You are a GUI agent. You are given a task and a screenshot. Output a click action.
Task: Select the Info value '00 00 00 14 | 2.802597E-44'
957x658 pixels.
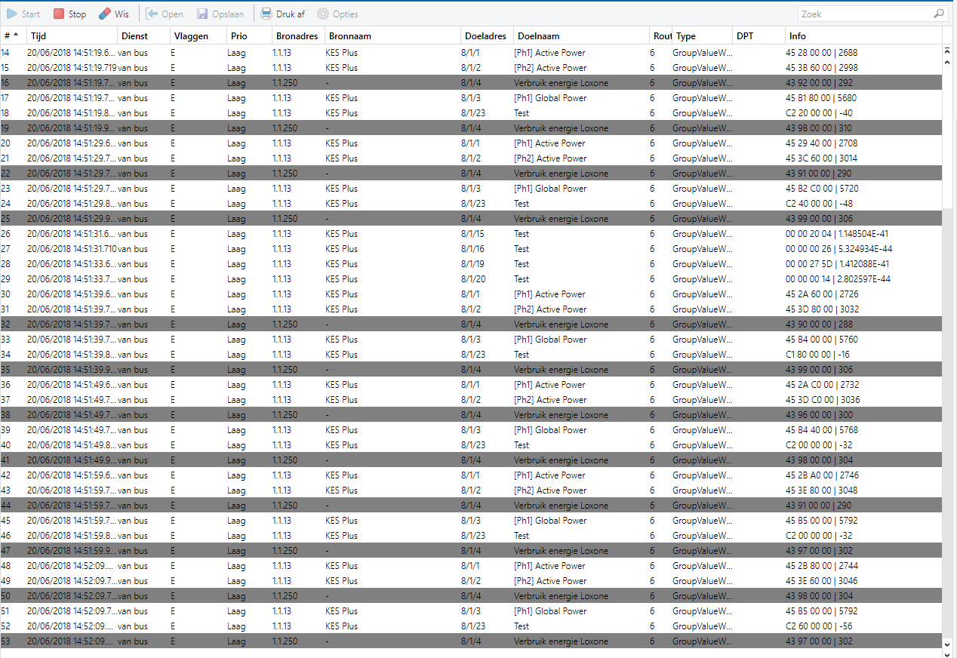pyautogui.click(x=838, y=279)
